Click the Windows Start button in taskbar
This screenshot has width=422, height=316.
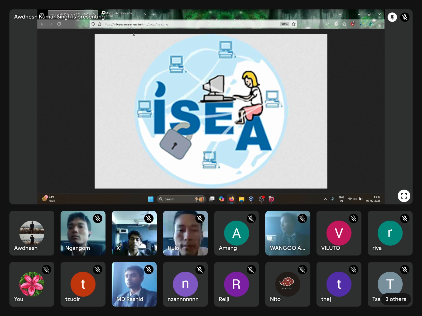[151, 199]
